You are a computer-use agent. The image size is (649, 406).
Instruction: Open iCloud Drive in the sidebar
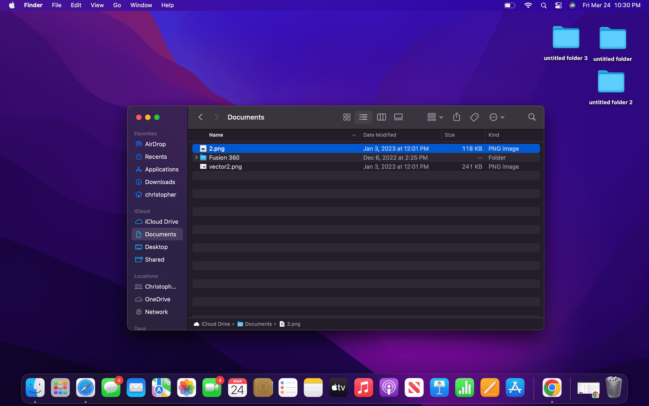[x=157, y=222]
